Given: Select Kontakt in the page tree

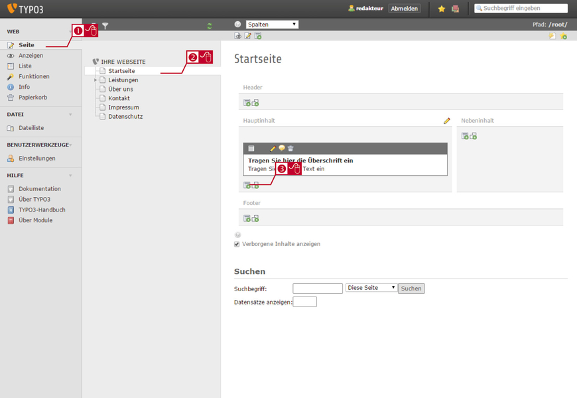Looking at the screenshot, I should [119, 98].
